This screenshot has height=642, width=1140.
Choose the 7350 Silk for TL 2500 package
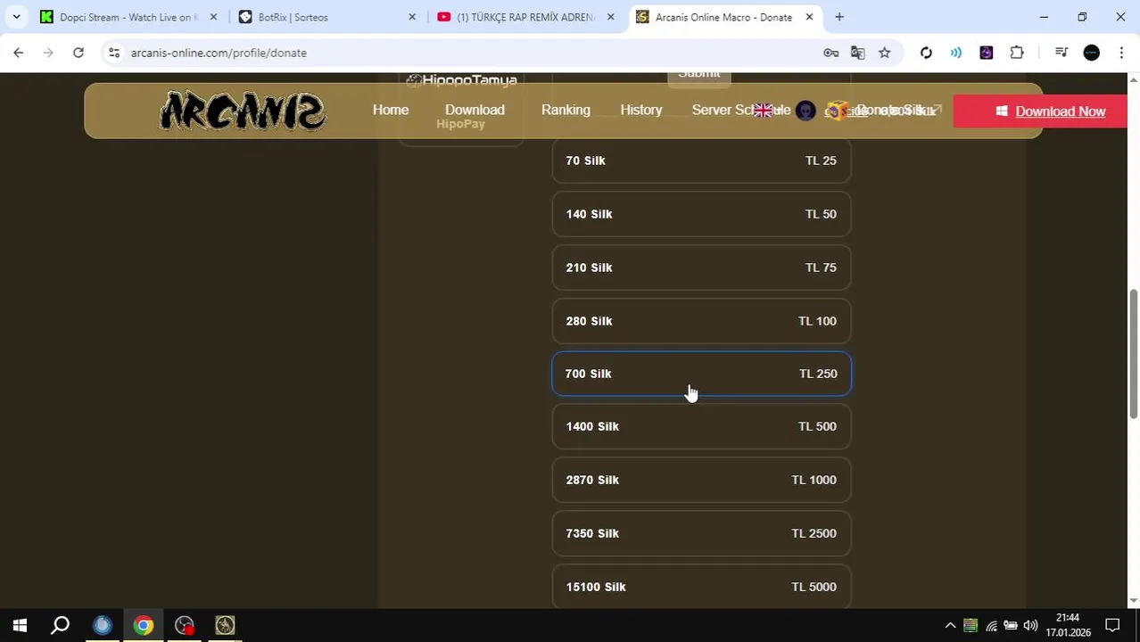(x=701, y=533)
